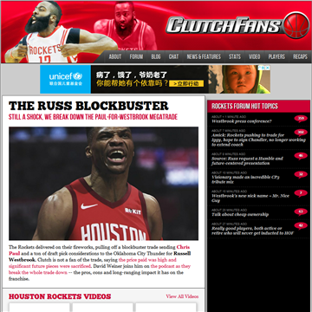The image size is (312, 312).
Task: Click the ClutchFans basketball logo icon
Action: point(296,25)
